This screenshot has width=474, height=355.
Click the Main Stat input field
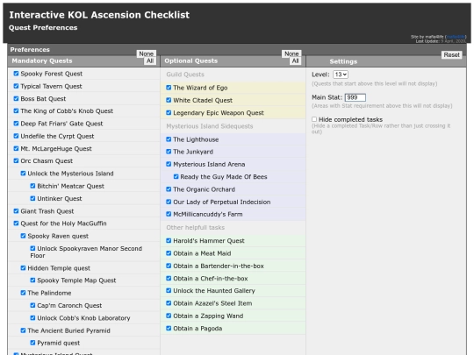(x=355, y=97)
